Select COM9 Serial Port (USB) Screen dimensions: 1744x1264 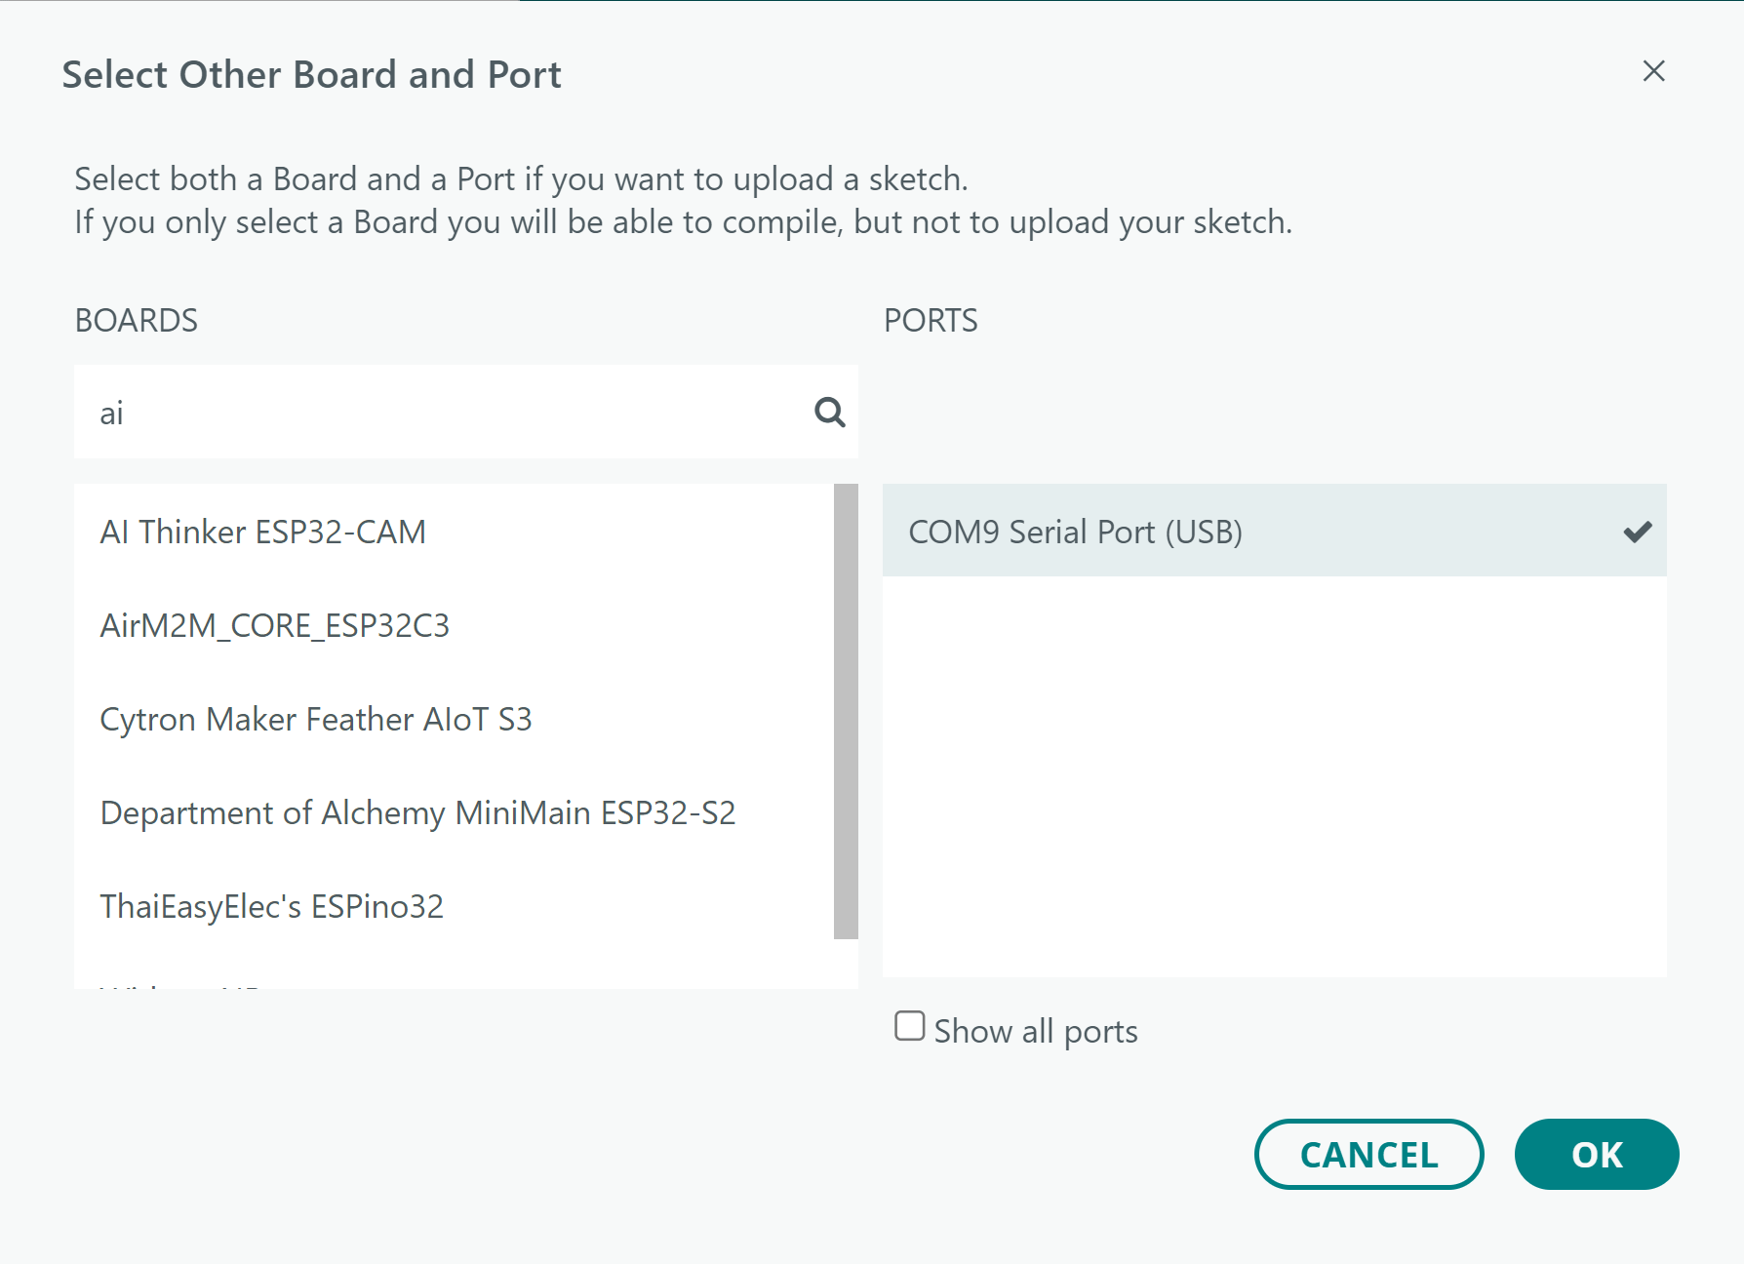pyautogui.click(x=1075, y=532)
